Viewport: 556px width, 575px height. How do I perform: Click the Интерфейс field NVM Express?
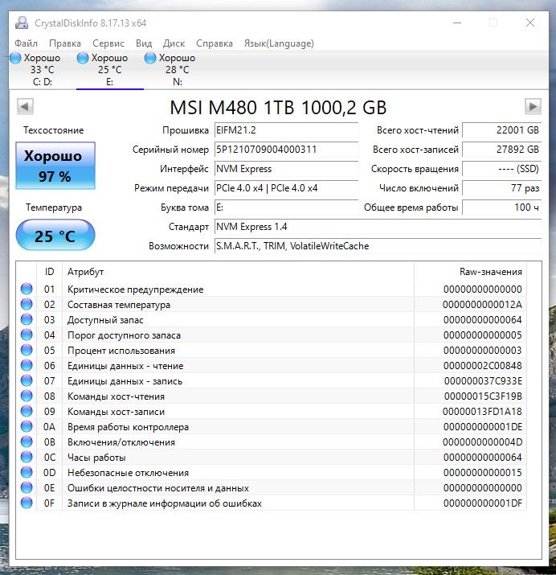coord(286,169)
